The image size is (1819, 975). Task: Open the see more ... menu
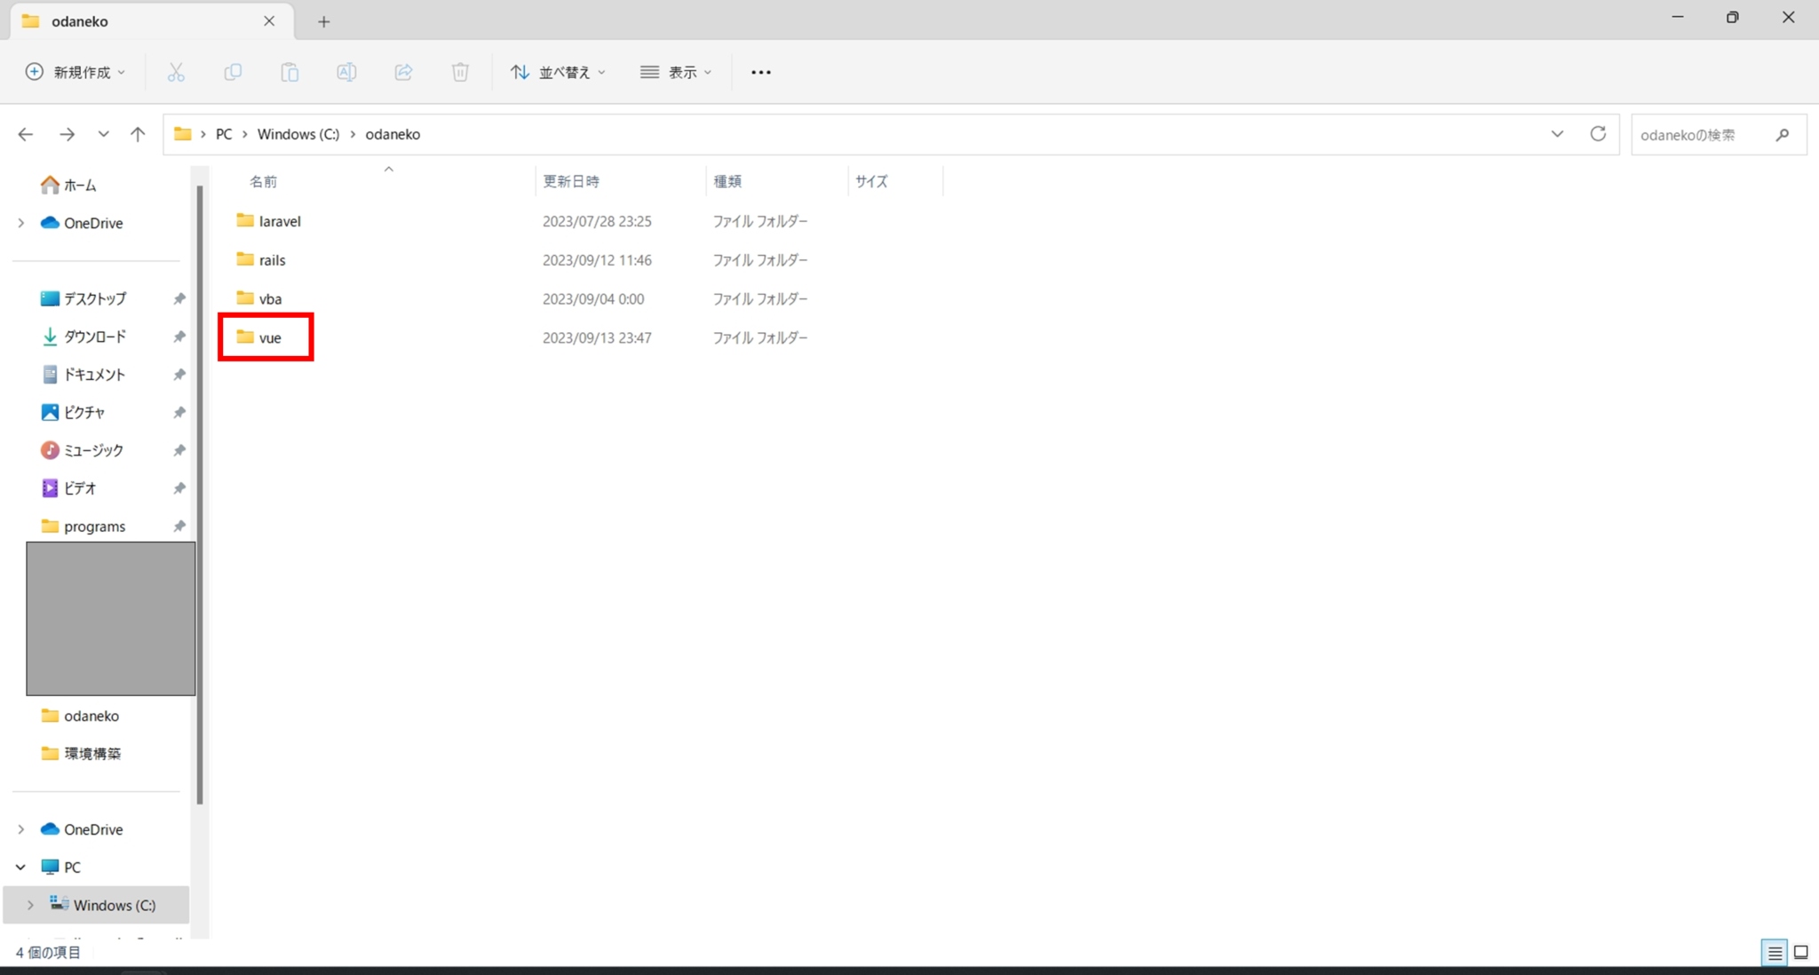[760, 72]
